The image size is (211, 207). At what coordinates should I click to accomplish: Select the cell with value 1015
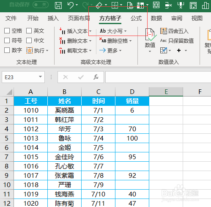coord(31,157)
